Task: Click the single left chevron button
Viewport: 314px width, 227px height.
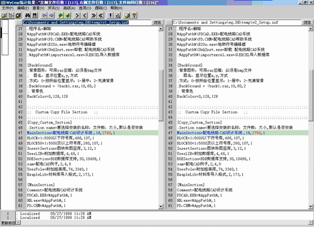Action: click(84, 16)
